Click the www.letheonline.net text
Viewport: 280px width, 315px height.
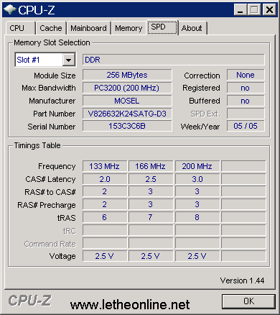pos(130,304)
